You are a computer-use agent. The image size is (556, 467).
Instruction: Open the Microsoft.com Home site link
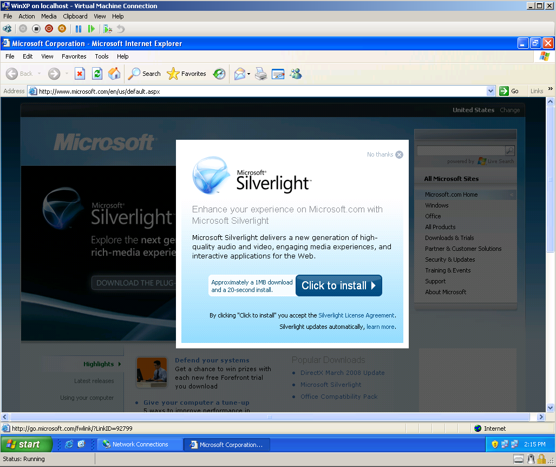[x=451, y=195]
